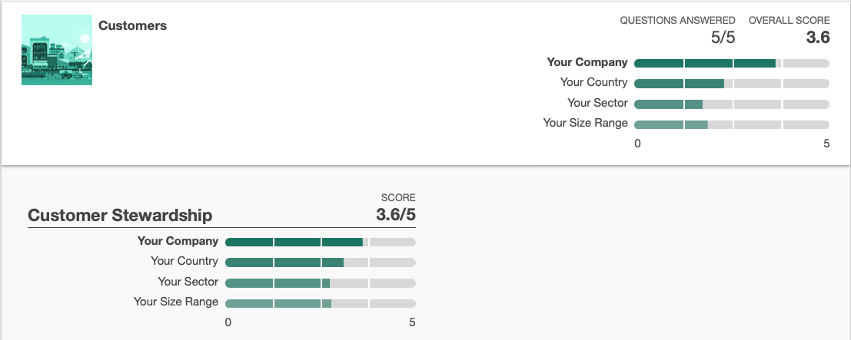Click the Questions Answered 5/5 count

coord(723,37)
